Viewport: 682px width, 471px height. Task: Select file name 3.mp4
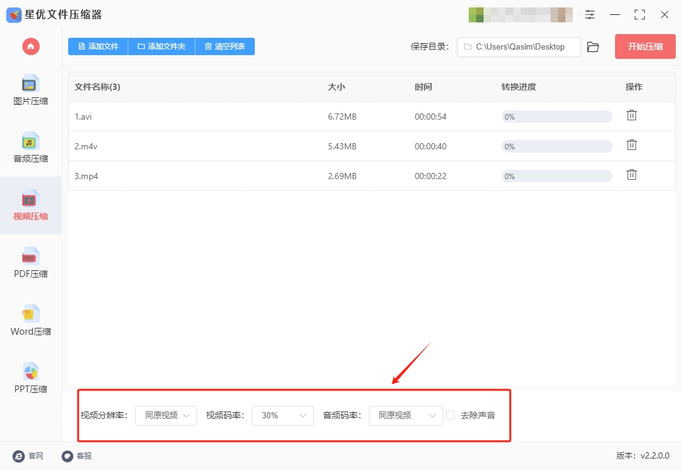point(86,176)
